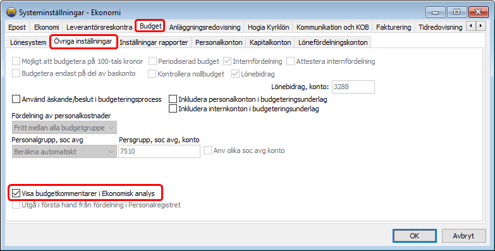Toggle Attestera internfördelning checkbox
This screenshot has width=495, height=251.
coord(290,61)
